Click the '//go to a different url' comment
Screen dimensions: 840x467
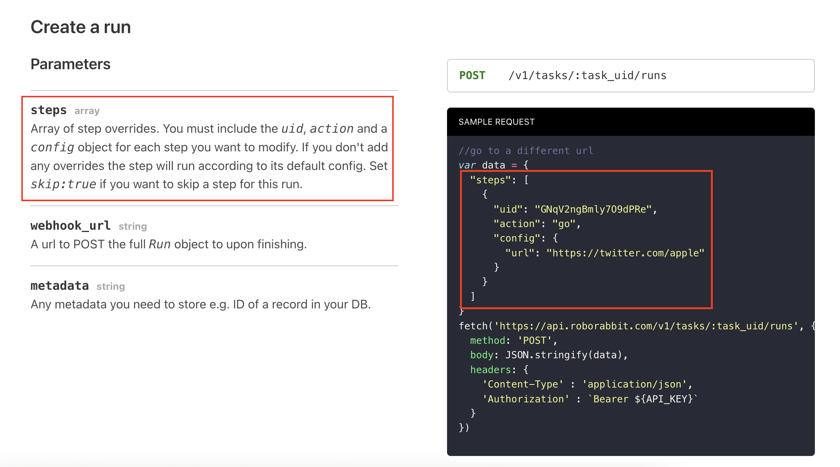click(526, 151)
